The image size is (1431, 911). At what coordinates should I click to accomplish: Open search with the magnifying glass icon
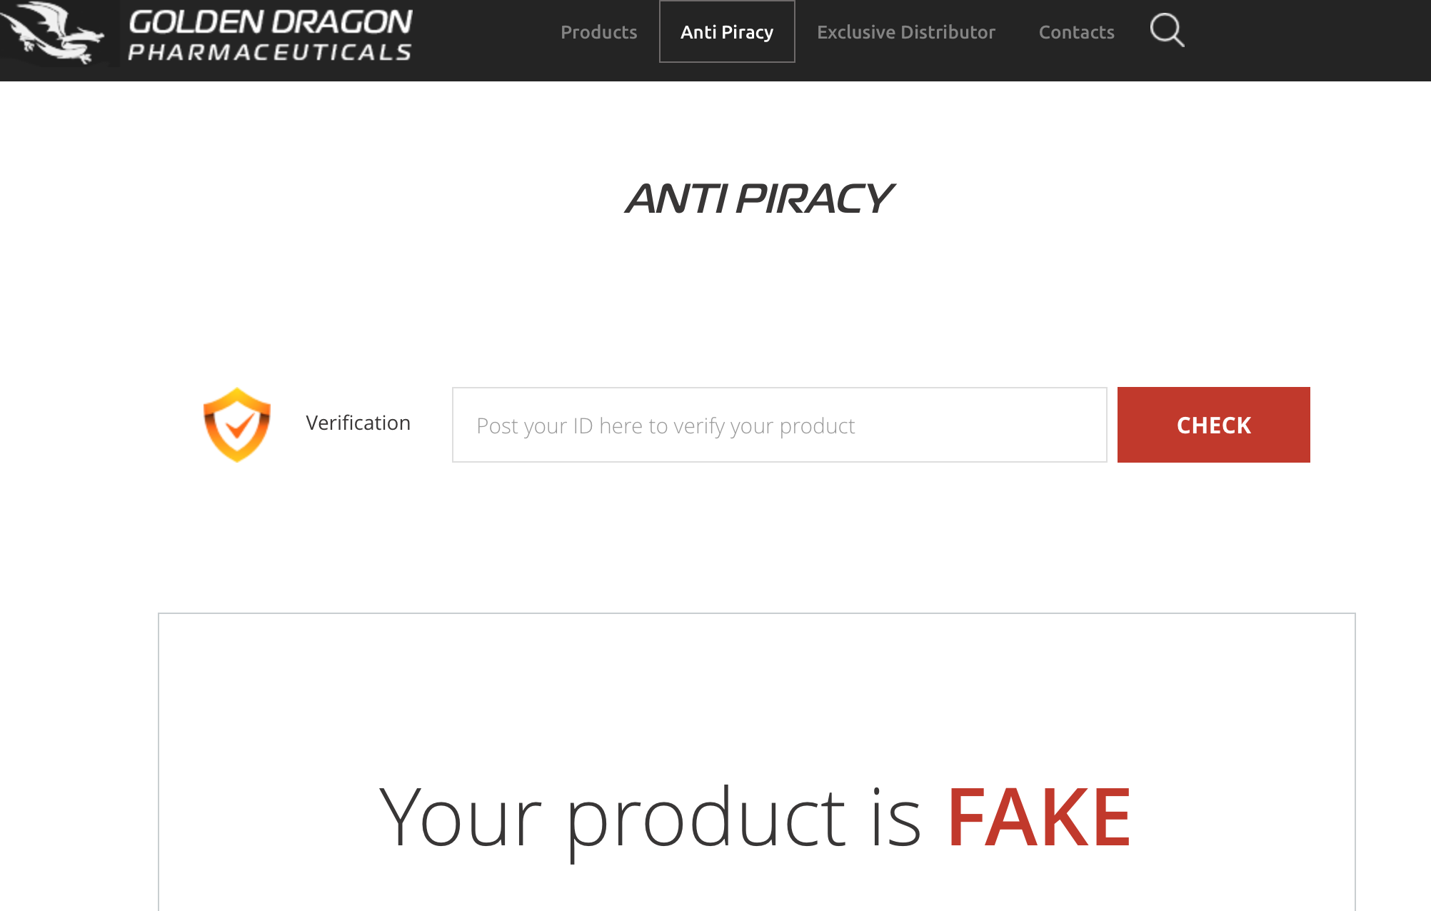[1167, 31]
